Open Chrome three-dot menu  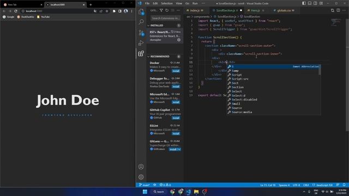tap(131, 11)
